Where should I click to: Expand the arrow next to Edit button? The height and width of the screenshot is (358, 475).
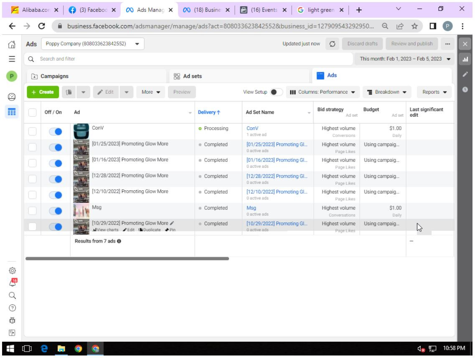tap(127, 92)
